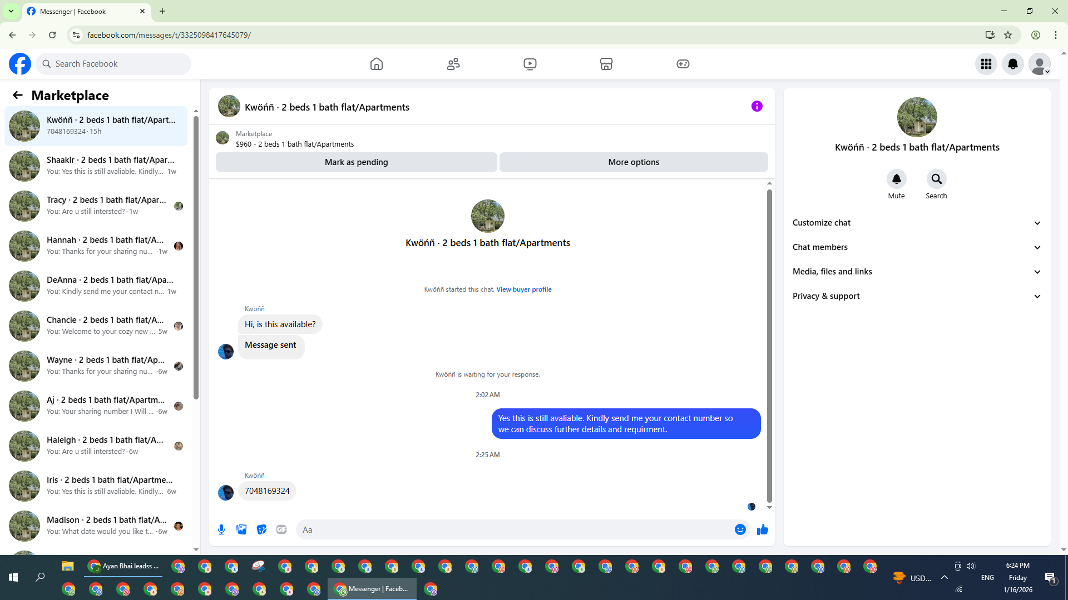Send a thumbs-up like
Screen dimensions: 1068x600
pyautogui.click(x=762, y=529)
